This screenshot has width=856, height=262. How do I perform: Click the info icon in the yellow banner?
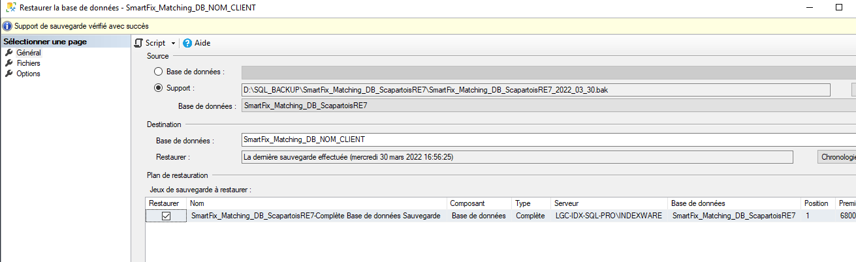(7, 27)
